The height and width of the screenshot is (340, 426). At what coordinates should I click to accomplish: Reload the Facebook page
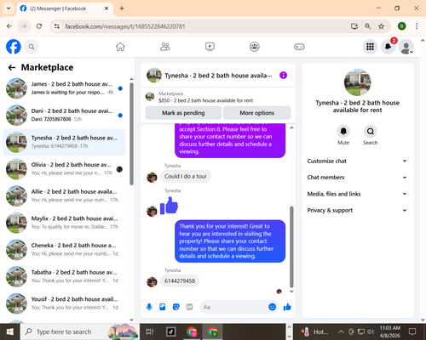[39, 26]
